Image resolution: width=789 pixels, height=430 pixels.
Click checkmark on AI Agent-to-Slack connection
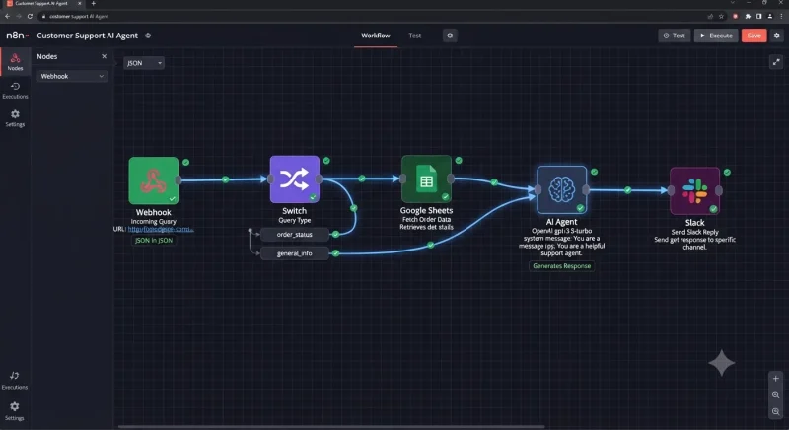(627, 190)
